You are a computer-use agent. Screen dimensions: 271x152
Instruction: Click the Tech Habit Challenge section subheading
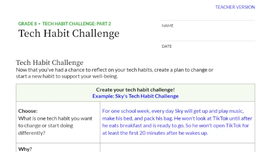(x=50, y=62)
